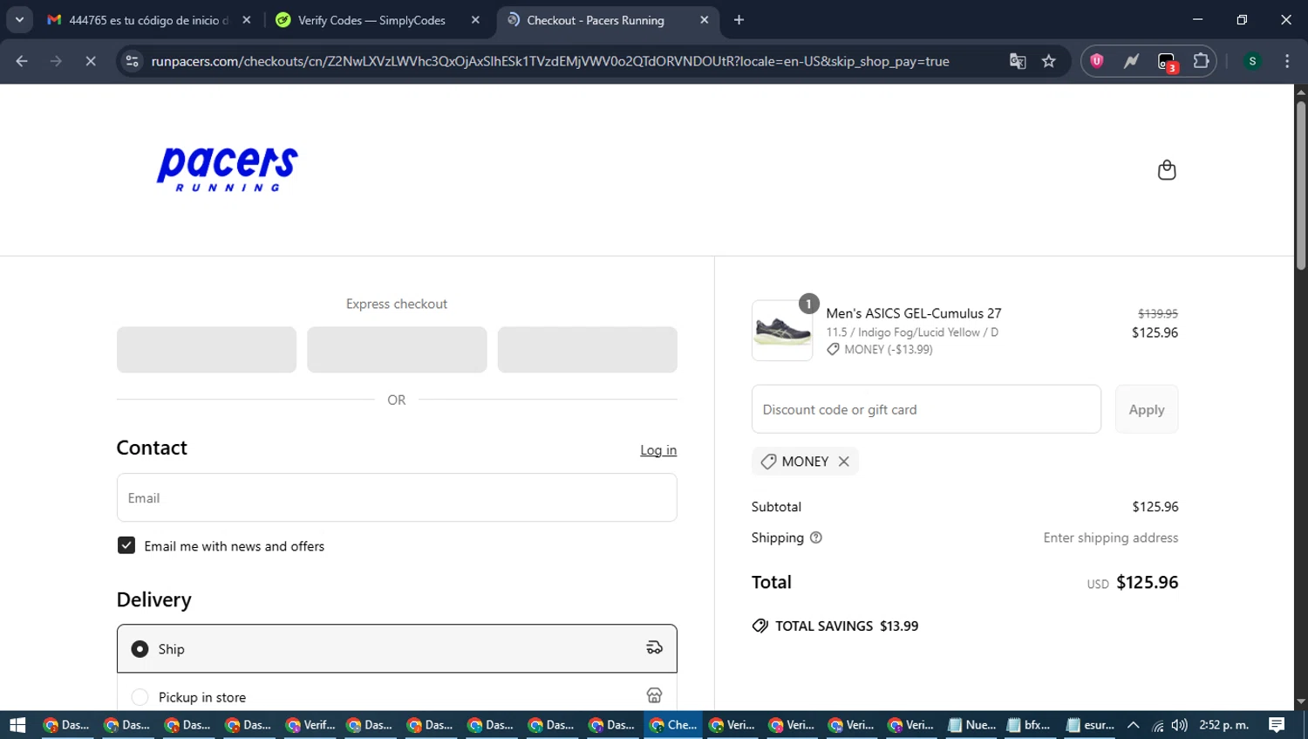The width and height of the screenshot is (1308, 739).
Task: Click the first express checkout placeholder button
Action: pos(207,350)
